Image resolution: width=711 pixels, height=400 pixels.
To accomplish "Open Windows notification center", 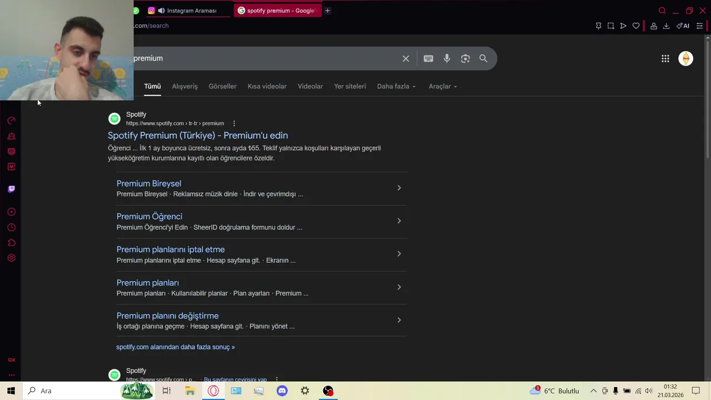I will tap(696, 391).
